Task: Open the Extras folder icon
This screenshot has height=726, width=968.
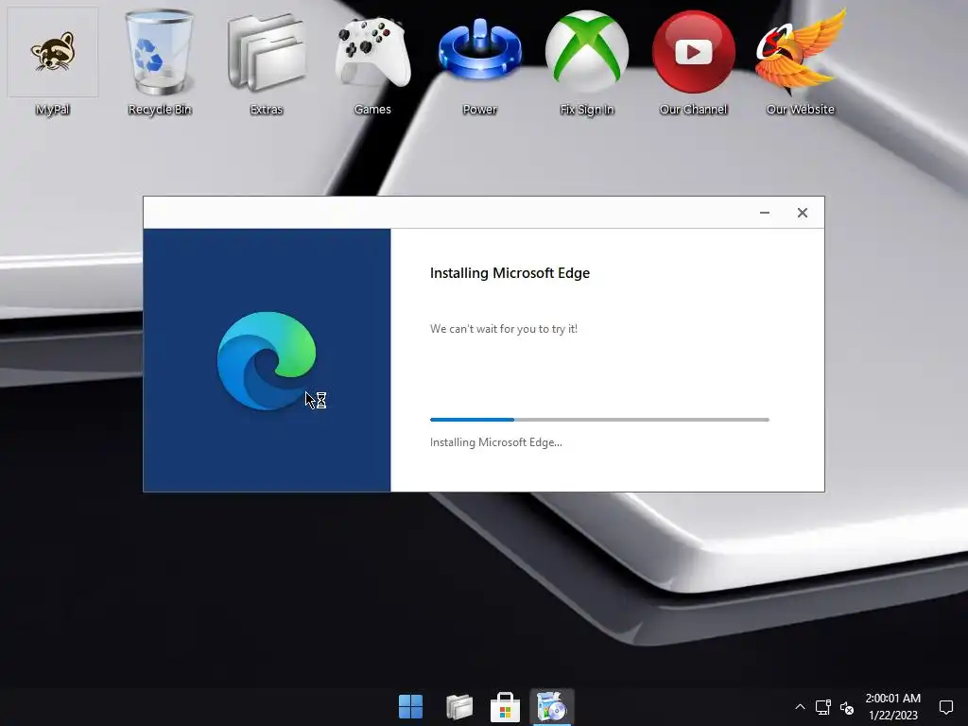Action: tap(266, 61)
